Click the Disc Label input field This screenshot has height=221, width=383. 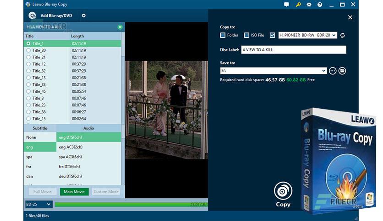pos(294,50)
